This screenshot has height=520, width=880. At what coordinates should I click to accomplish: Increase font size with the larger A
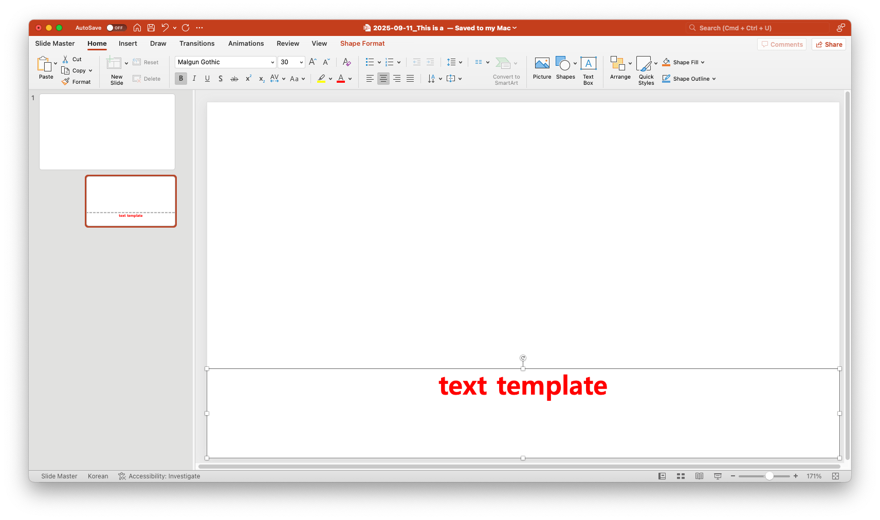point(313,62)
